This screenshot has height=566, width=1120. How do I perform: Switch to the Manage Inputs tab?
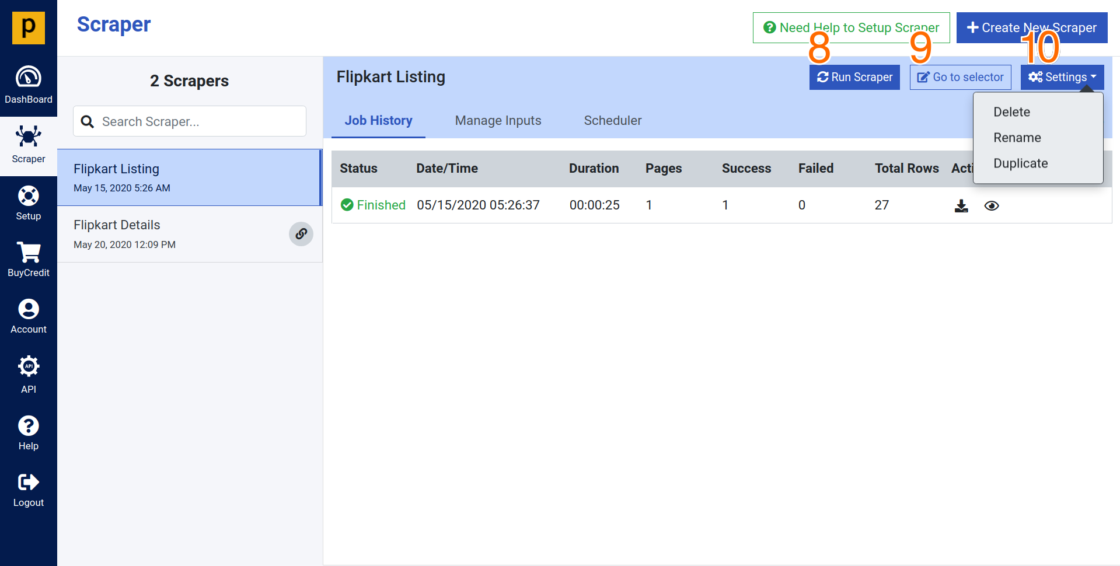click(x=498, y=121)
